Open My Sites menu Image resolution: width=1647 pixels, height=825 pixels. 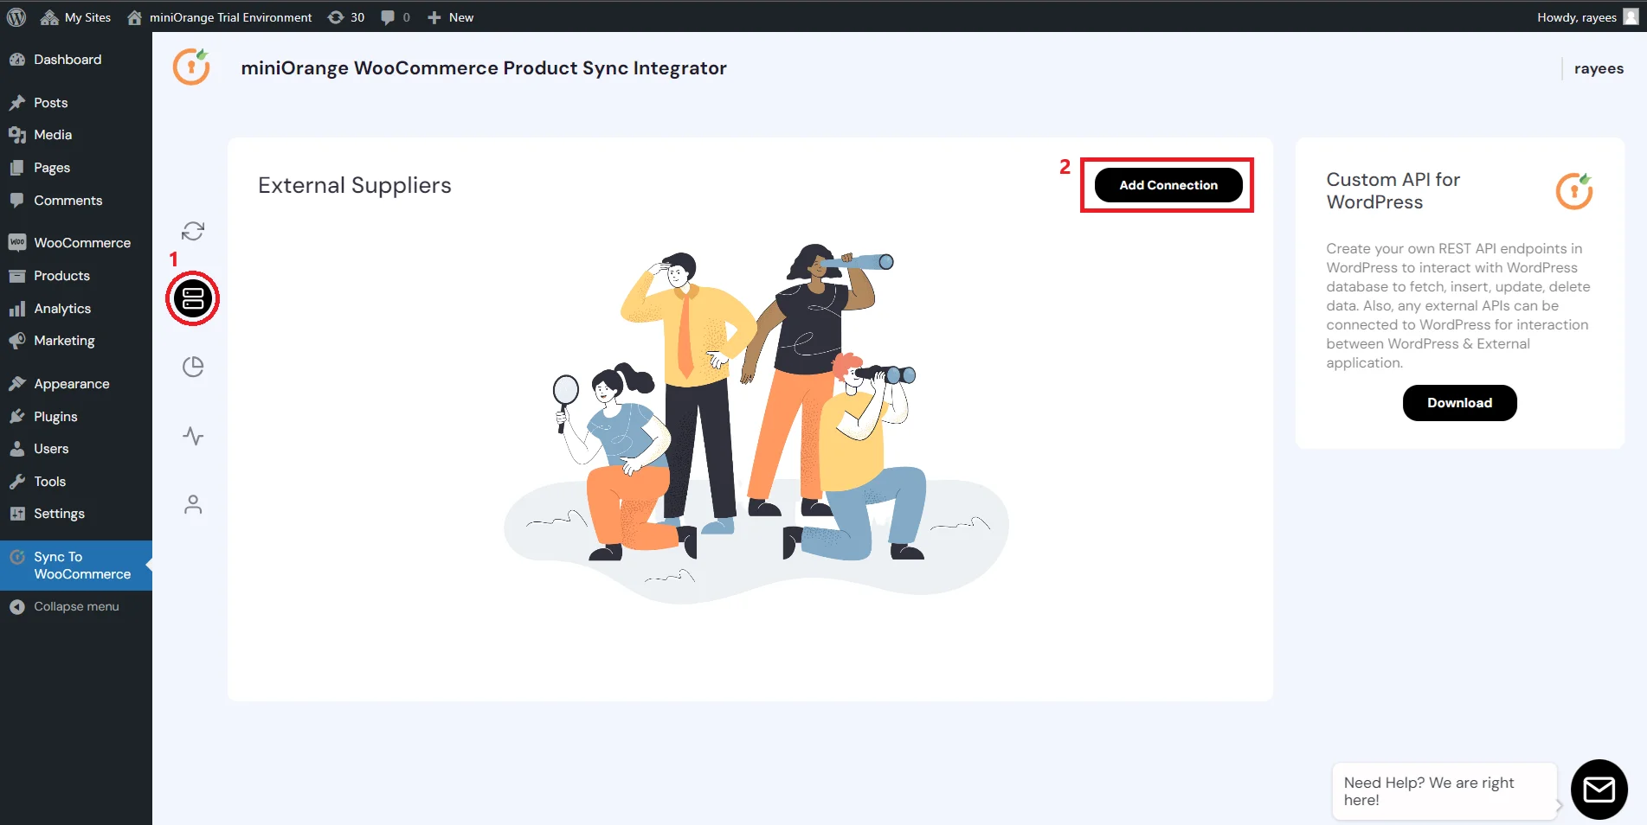pos(76,16)
